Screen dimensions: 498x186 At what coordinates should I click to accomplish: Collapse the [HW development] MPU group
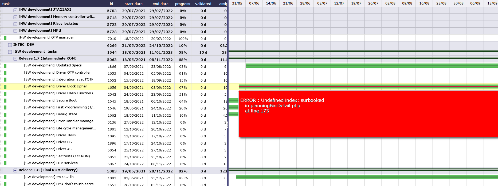15,31
